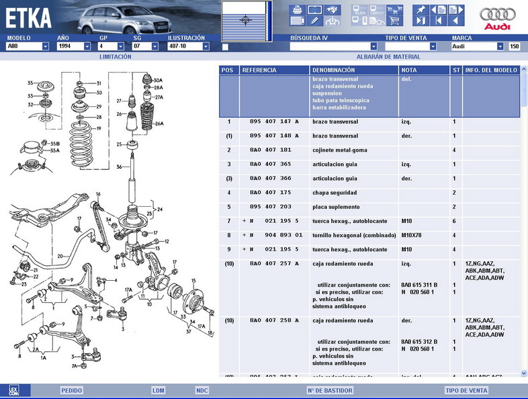Screen dimensions: 528x399
Task: Click the POS column header
Action: [x=229, y=70]
